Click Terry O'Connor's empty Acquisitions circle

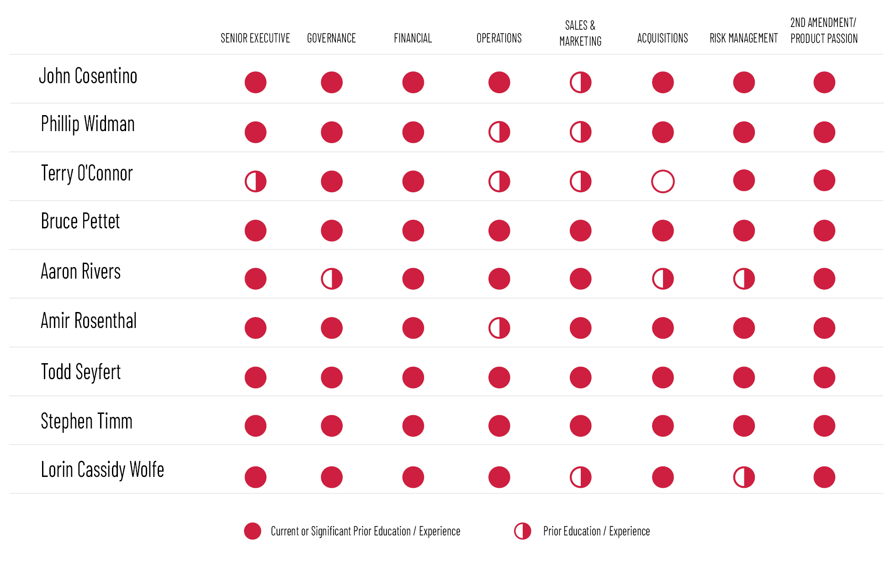pyautogui.click(x=663, y=181)
